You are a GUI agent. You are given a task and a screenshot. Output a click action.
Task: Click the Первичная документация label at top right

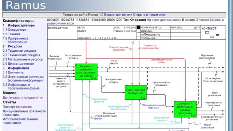(207, 57)
